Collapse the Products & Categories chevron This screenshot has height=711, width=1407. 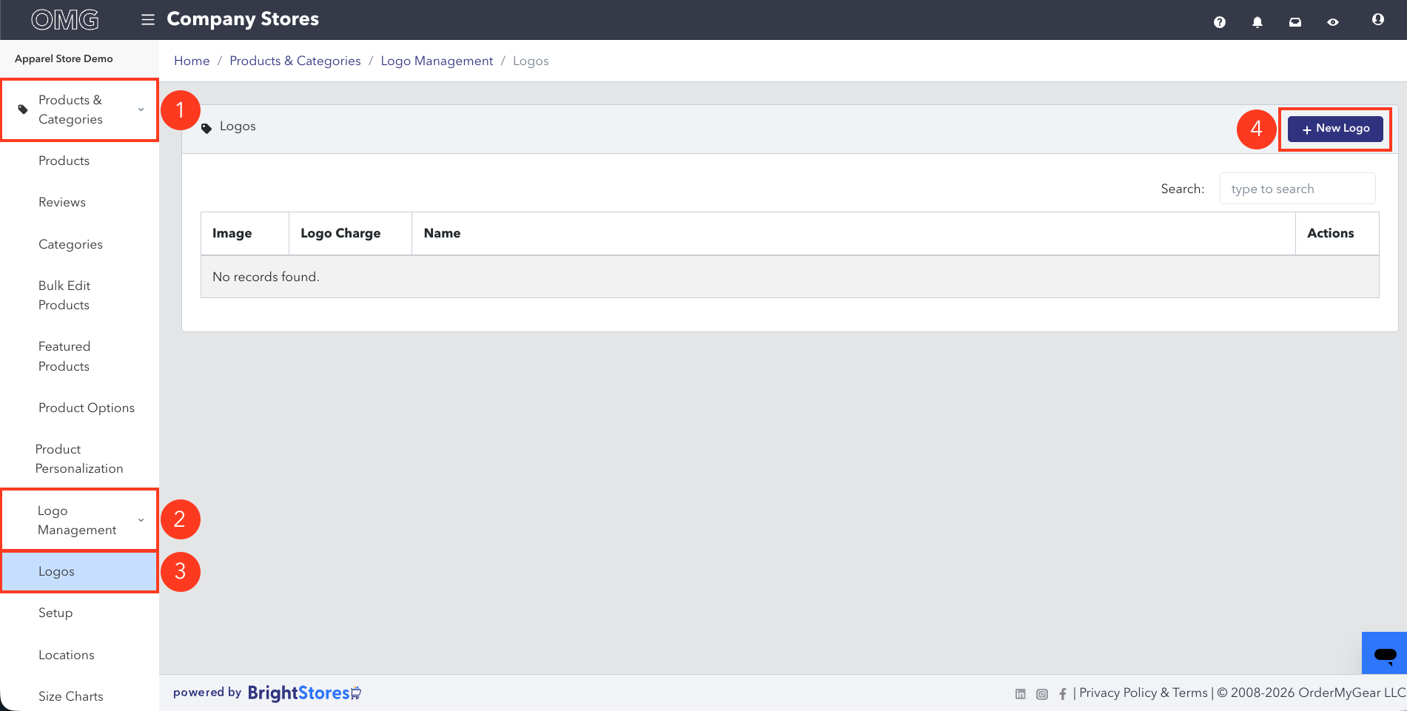[x=141, y=109]
